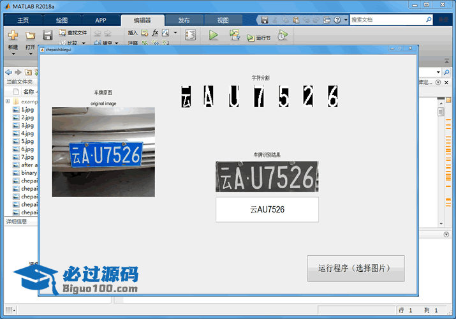
Task: Select file 7.jpg in file browser
Action: tap(24, 157)
